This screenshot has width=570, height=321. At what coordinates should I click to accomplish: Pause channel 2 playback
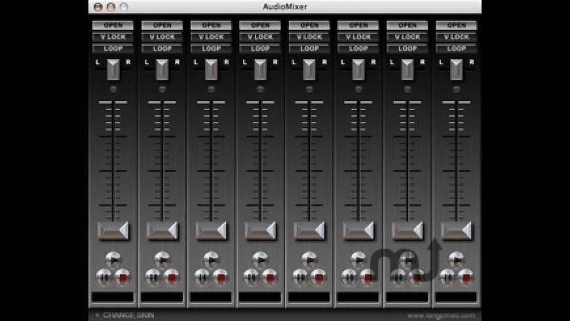click(x=153, y=277)
